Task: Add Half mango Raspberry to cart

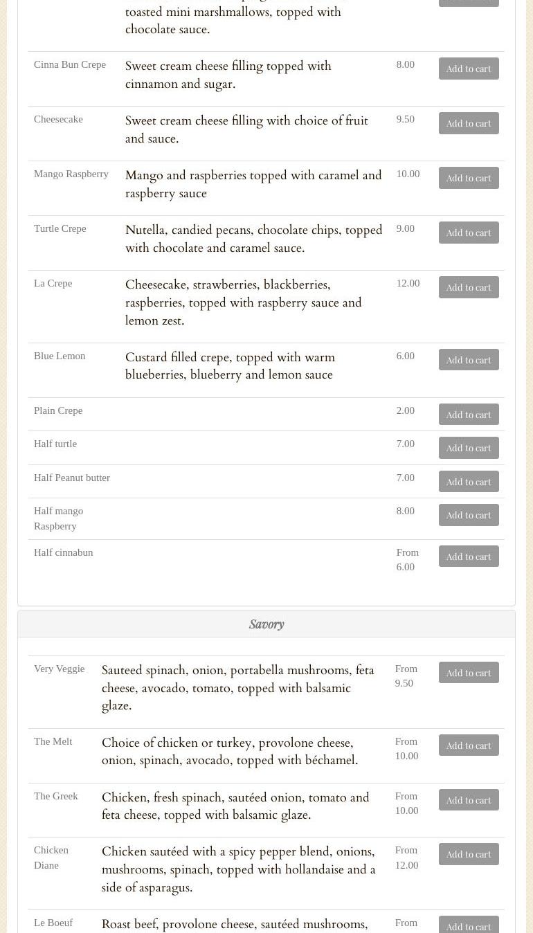Action: (x=469, y=515)
